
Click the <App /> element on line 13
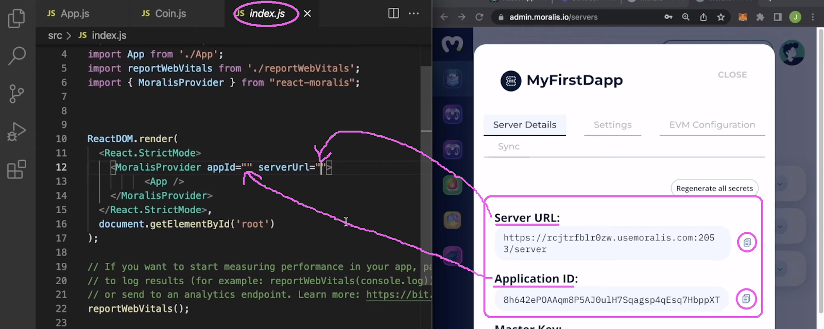[x=164, y=181]
